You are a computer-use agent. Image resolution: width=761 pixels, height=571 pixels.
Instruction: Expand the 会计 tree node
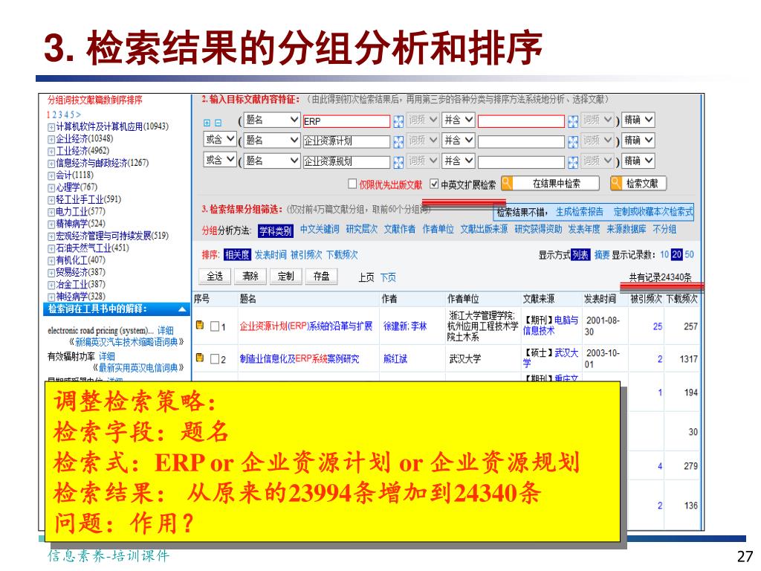click(x=51, y=175)
